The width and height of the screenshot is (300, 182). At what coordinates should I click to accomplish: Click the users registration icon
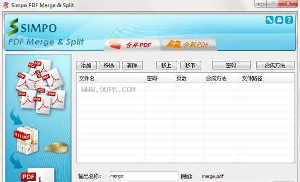tap(279, 20)
